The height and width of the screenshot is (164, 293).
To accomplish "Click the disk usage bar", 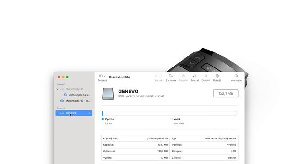I will [169, 113].
